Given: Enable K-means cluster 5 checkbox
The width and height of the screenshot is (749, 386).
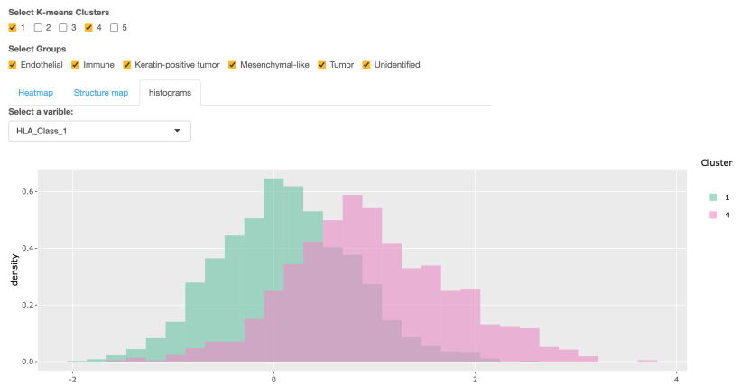Looking at the screenshot, I should [x=114, y=27].
